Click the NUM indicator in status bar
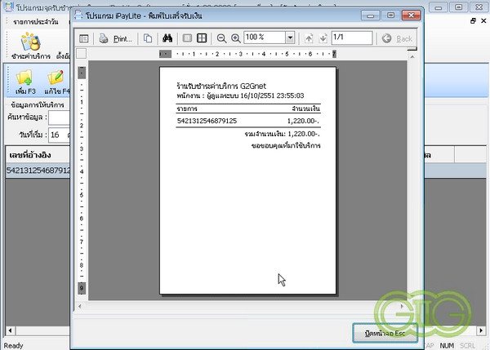Image resolution: width=490 pixels, height=350 pixels. click(447, 345)
